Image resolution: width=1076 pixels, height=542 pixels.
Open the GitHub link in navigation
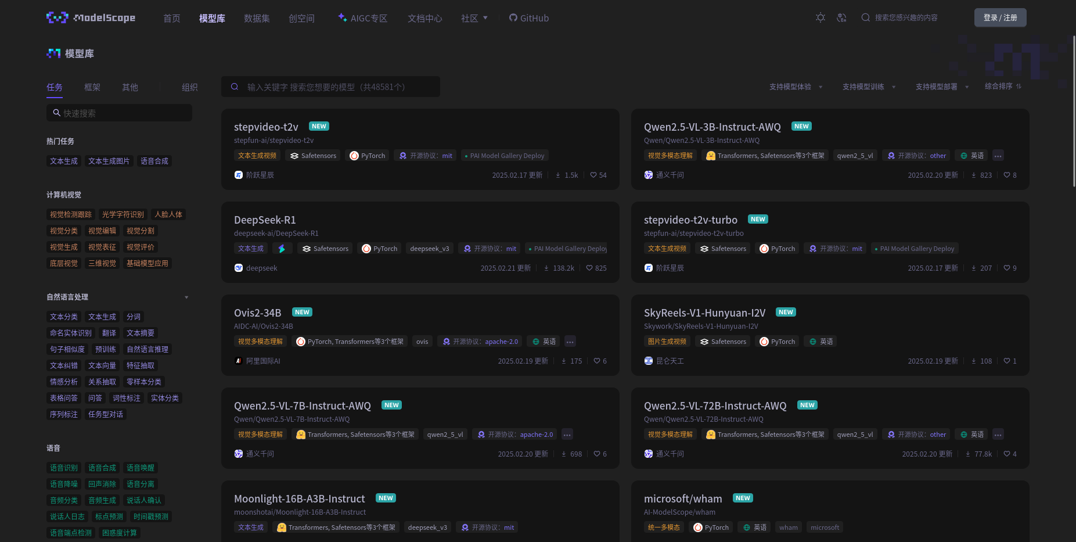point(528,18)
